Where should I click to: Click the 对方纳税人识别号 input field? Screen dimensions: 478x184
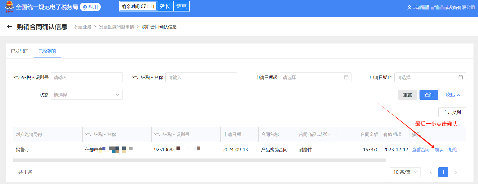(x=87, y=77)
